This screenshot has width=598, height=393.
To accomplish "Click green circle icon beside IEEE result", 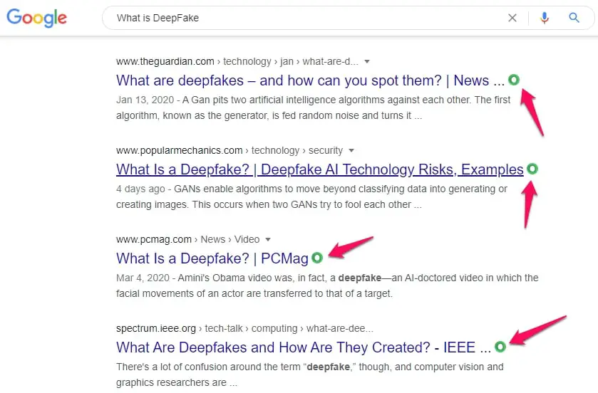I will coord(500,347).
